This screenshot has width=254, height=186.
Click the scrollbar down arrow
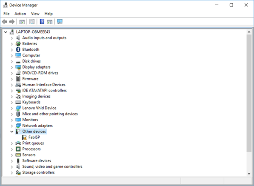[249, 174]
